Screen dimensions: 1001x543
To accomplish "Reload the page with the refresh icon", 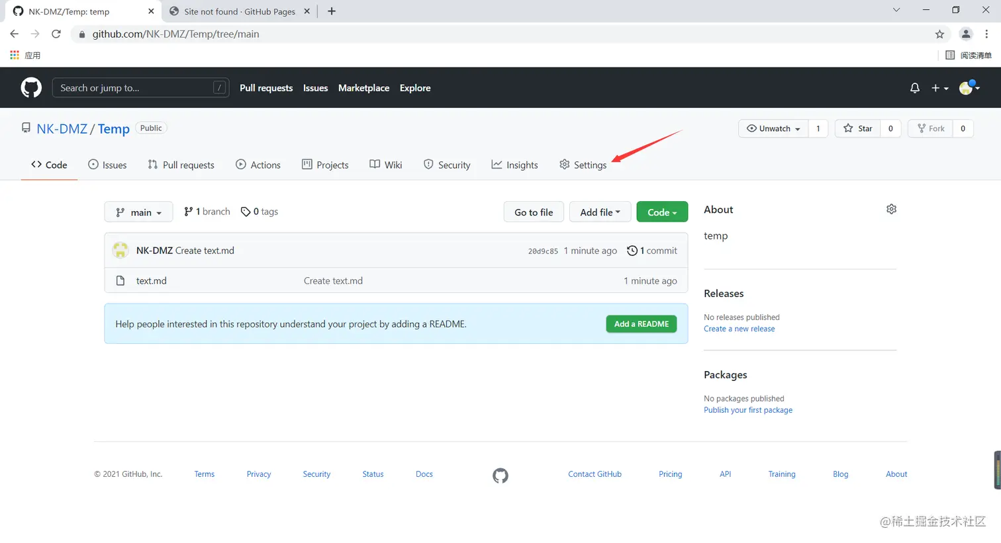I will pyautogui.click(x=56, y=34).
